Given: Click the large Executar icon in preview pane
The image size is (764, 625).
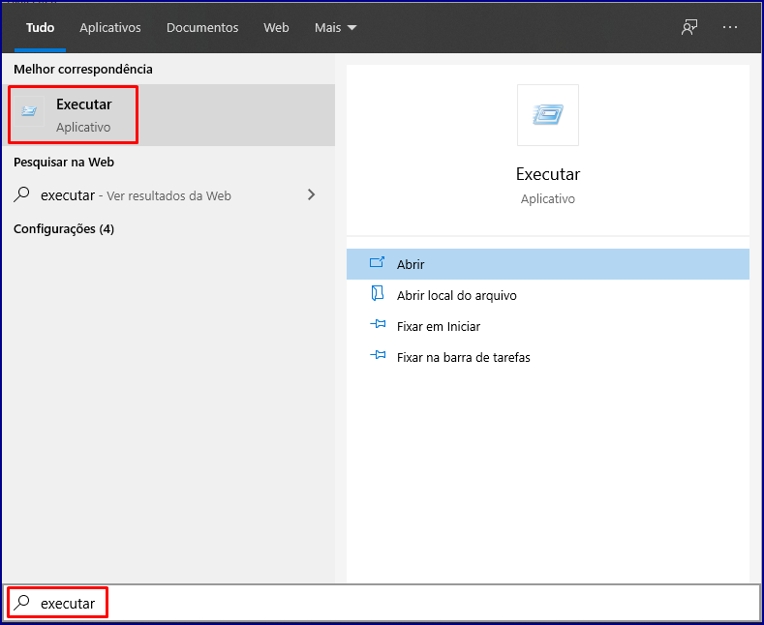Looking at the screenshot, I should coord(547,115).
